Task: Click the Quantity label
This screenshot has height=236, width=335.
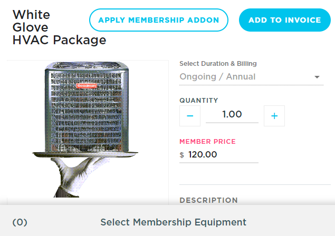Action: tap(198, 101)
